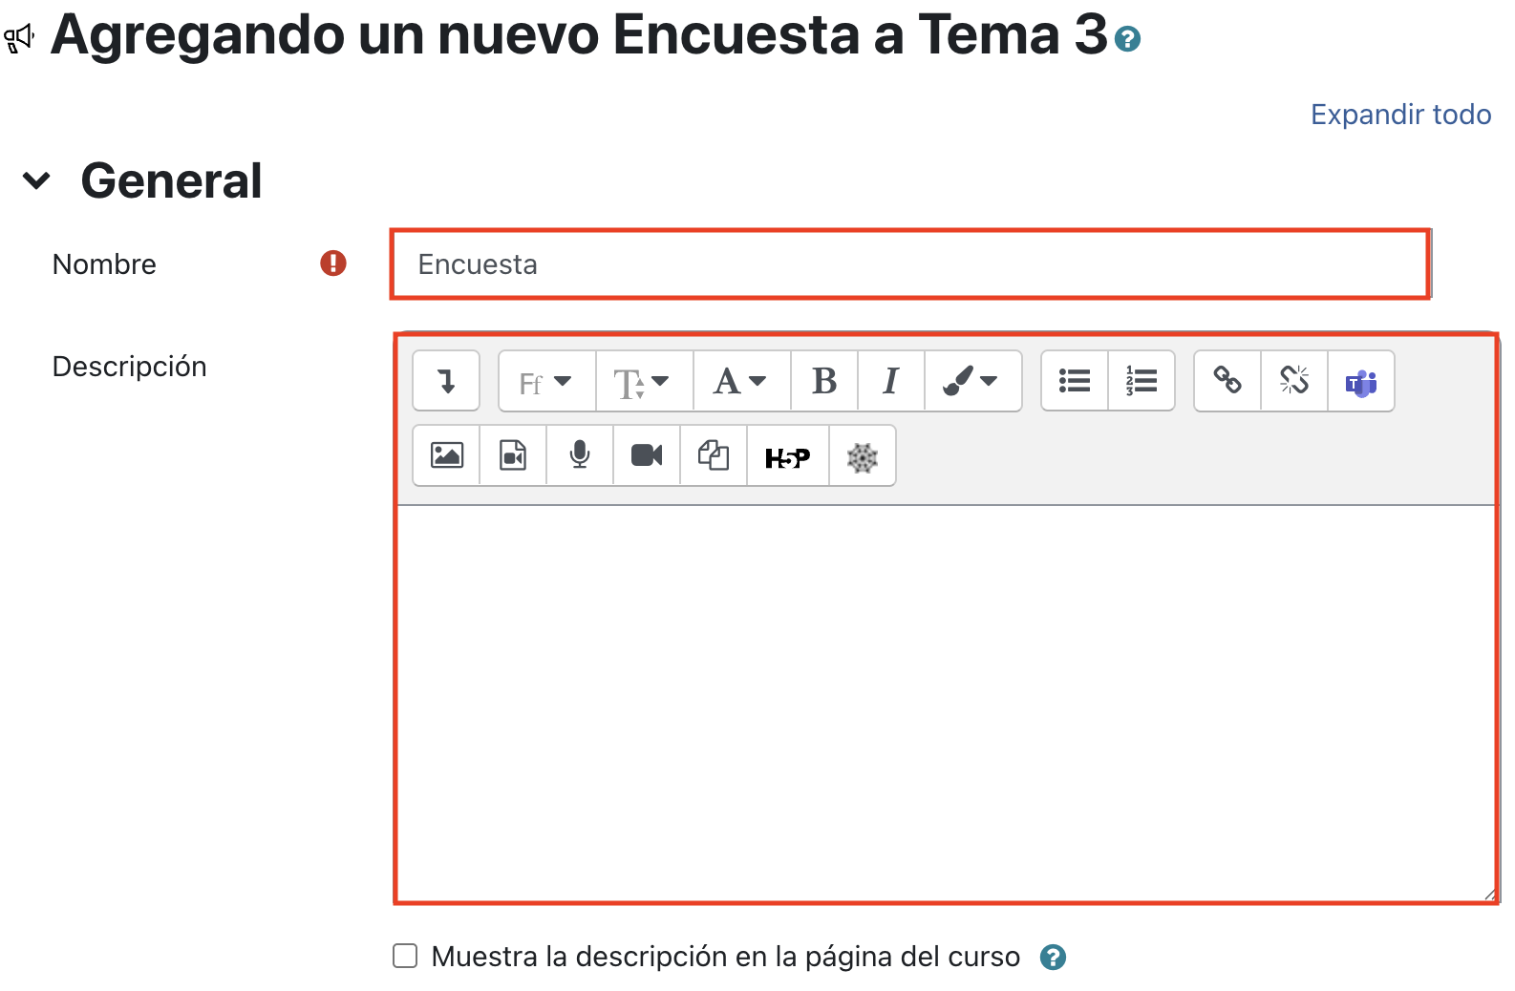
Task: Click the editor resize handle corner
Action: (1489, 894)
